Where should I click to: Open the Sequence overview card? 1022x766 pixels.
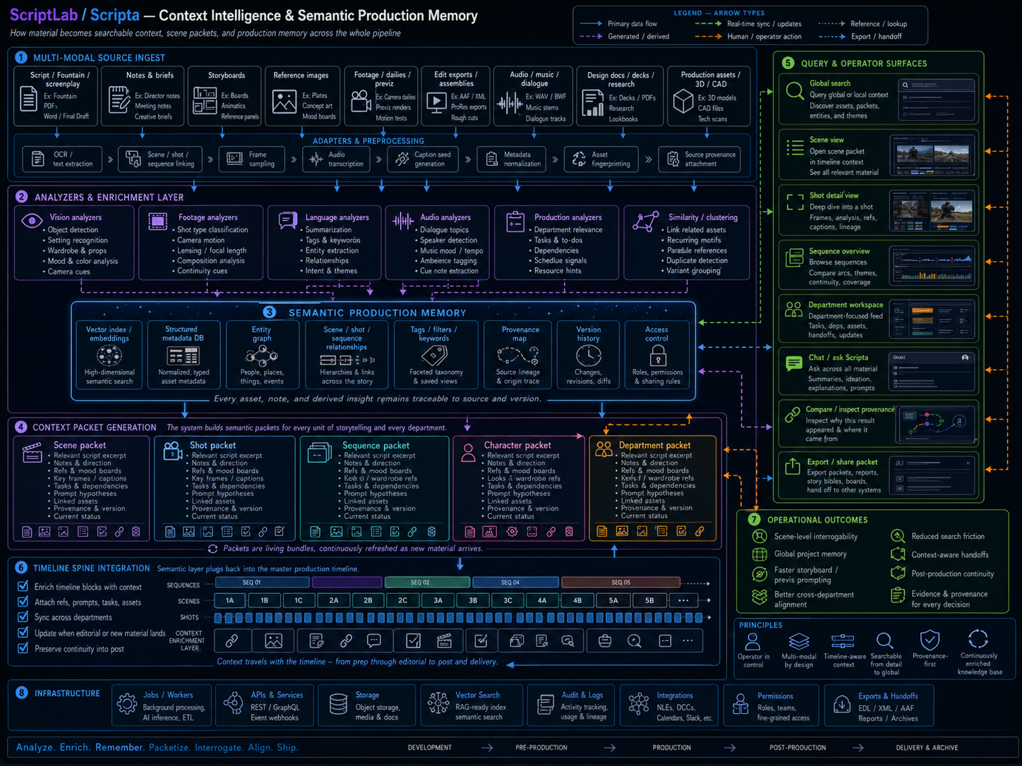pyautogui.click(x=879, y=265)
